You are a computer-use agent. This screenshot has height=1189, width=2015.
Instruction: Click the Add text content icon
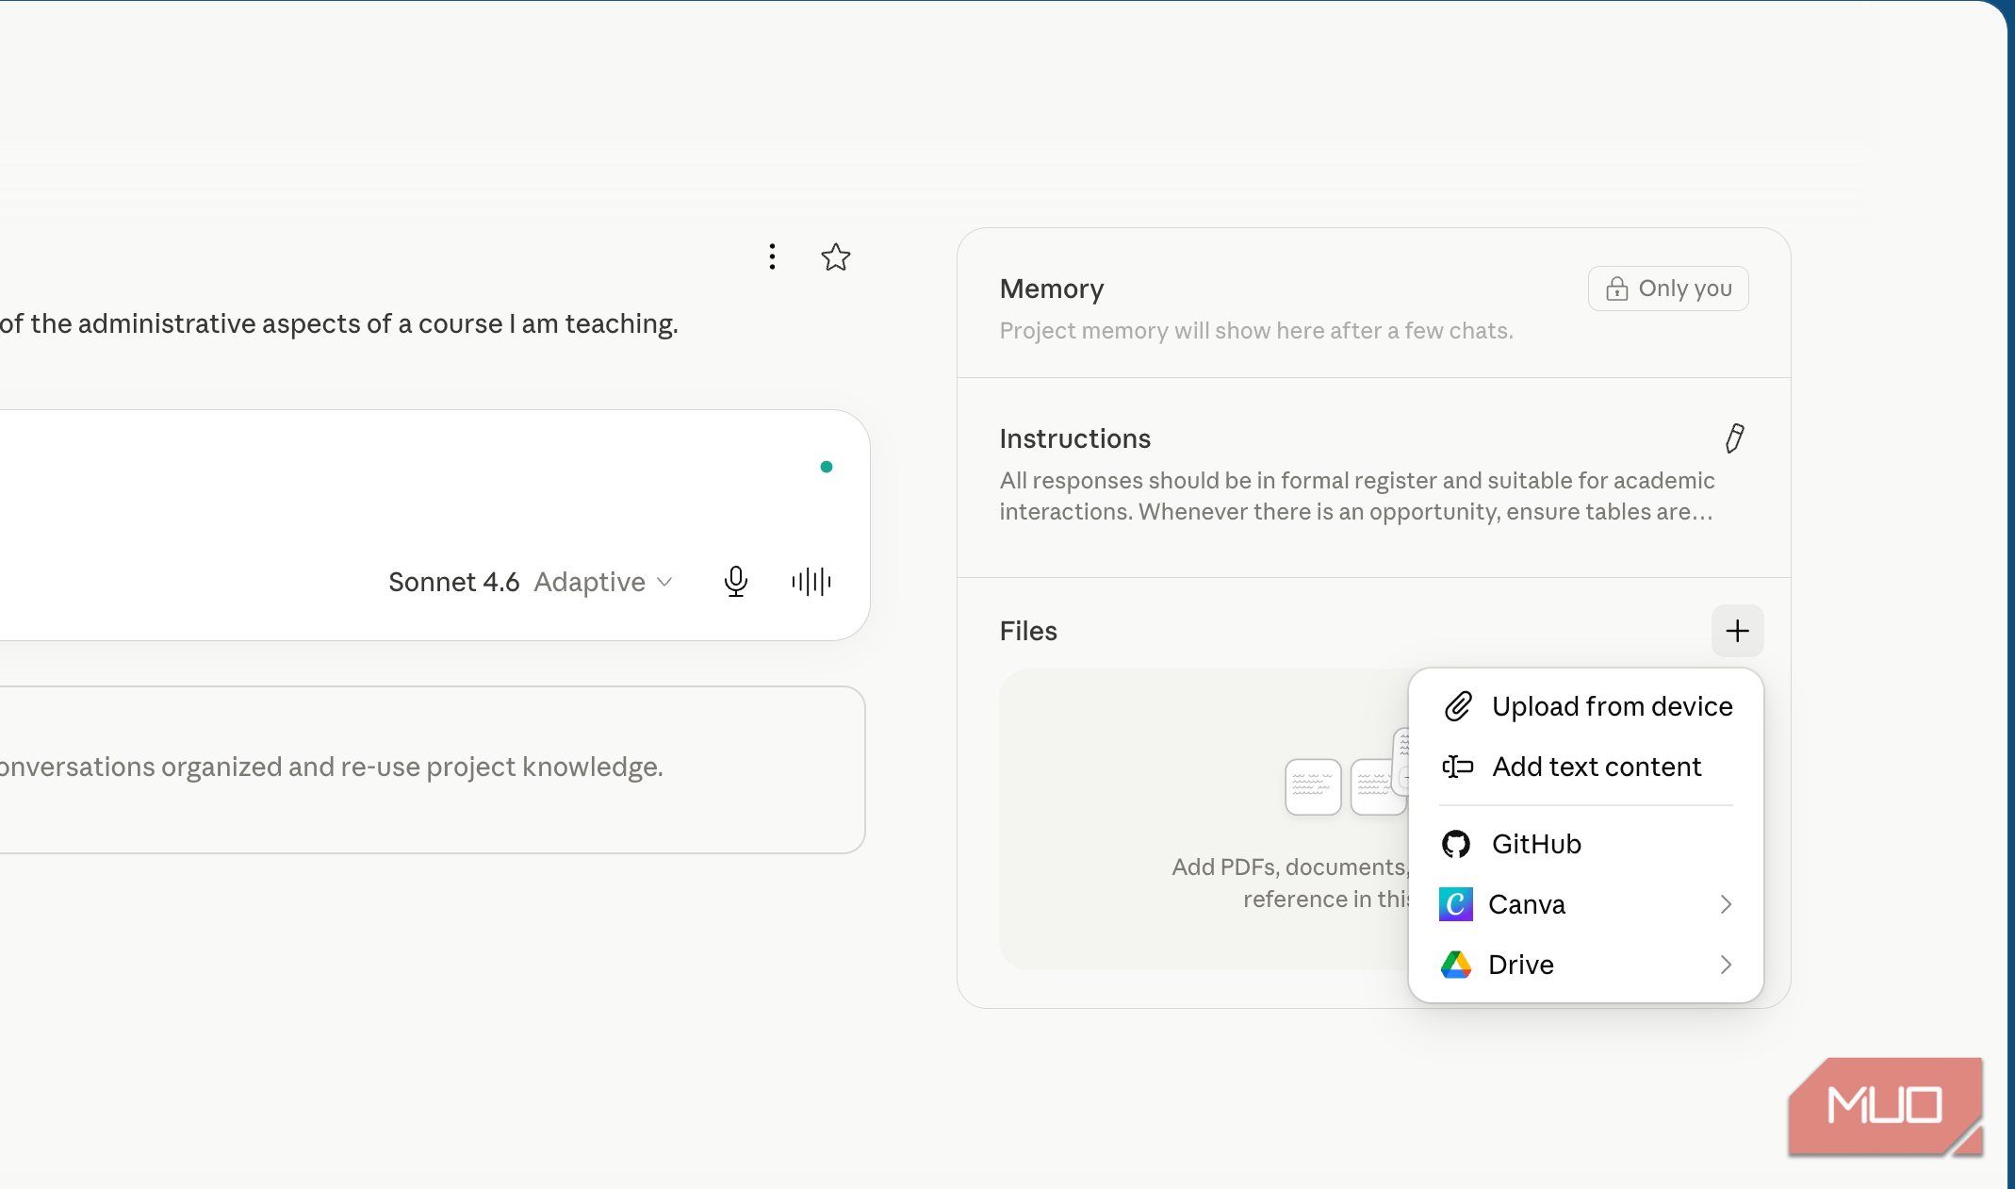click(1458, 767)
